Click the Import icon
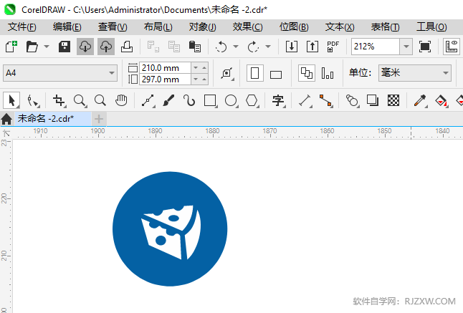Screen dimensions: 463x313 (292, 47)
